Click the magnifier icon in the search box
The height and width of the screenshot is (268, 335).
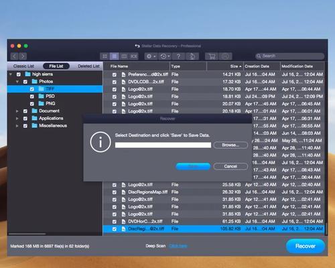pyautogui.click(x=259, y=56)
